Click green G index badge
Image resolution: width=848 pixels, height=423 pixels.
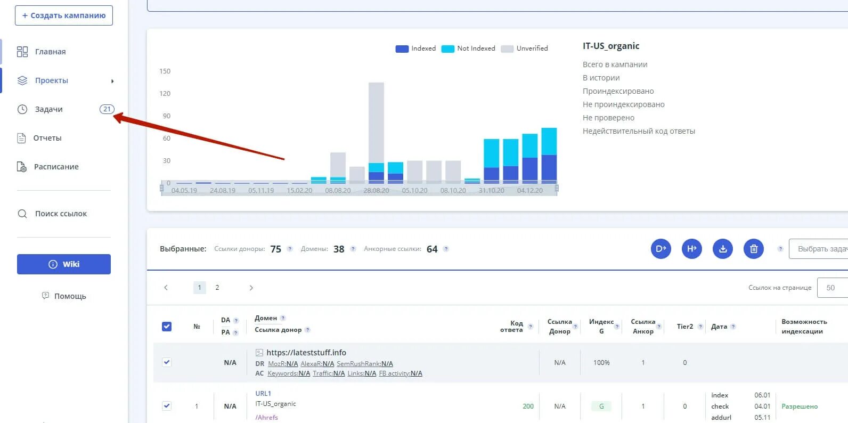click(x=601, y=406)
